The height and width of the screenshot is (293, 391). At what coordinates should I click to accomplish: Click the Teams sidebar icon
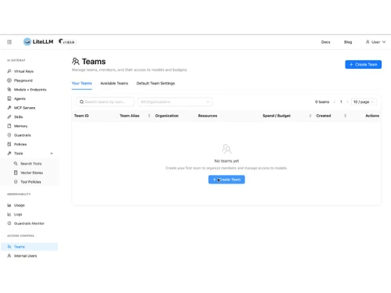click(x=9, y=247)
